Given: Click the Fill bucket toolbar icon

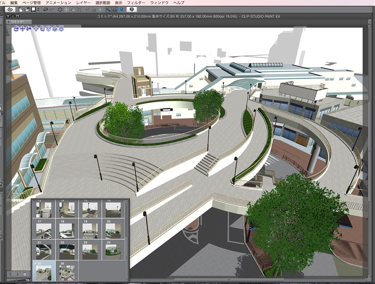Looking at the screenshot, I should (73, 10).
